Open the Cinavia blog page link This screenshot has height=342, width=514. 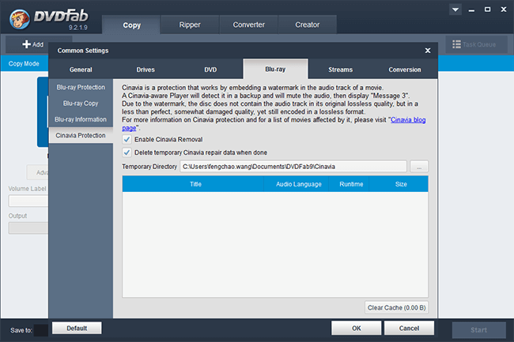[408, 120]
